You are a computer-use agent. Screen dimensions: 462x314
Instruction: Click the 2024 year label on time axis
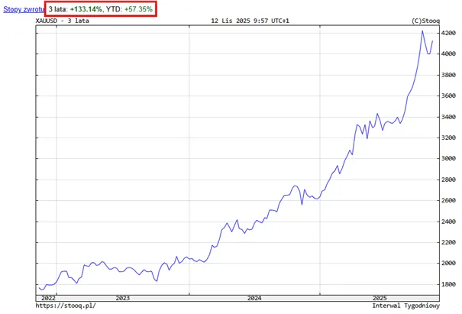pyautogui.click(x=254, y=298)
